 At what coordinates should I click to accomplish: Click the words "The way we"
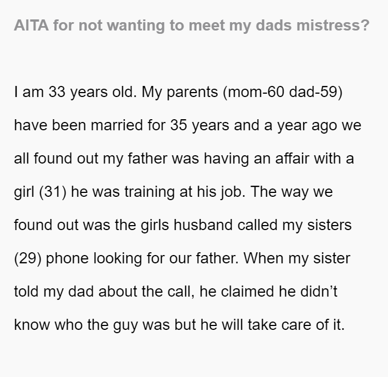(x=292, y=192)
